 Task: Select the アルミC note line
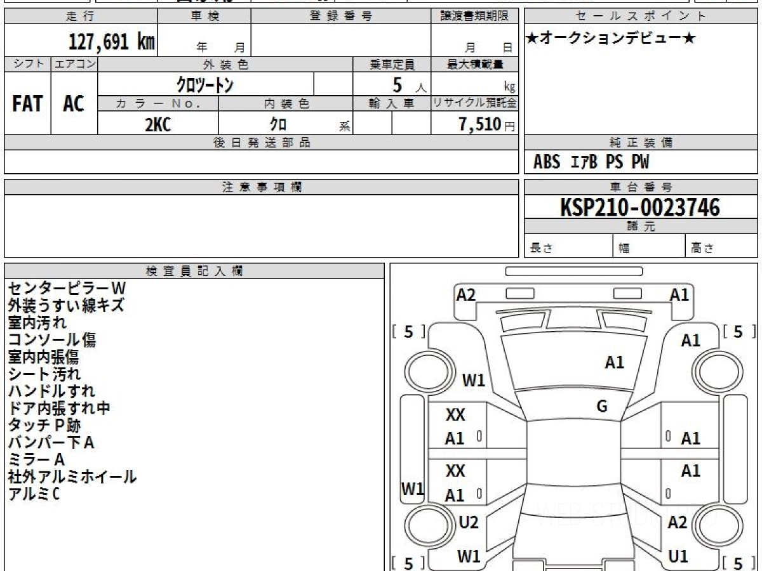[x=34, y=494]
